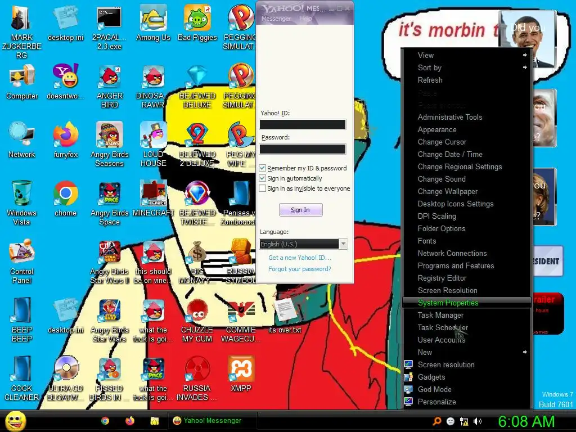Click the taskbar Firefox icon
This screenshot has height=432, width=576.
coord(130,421)
